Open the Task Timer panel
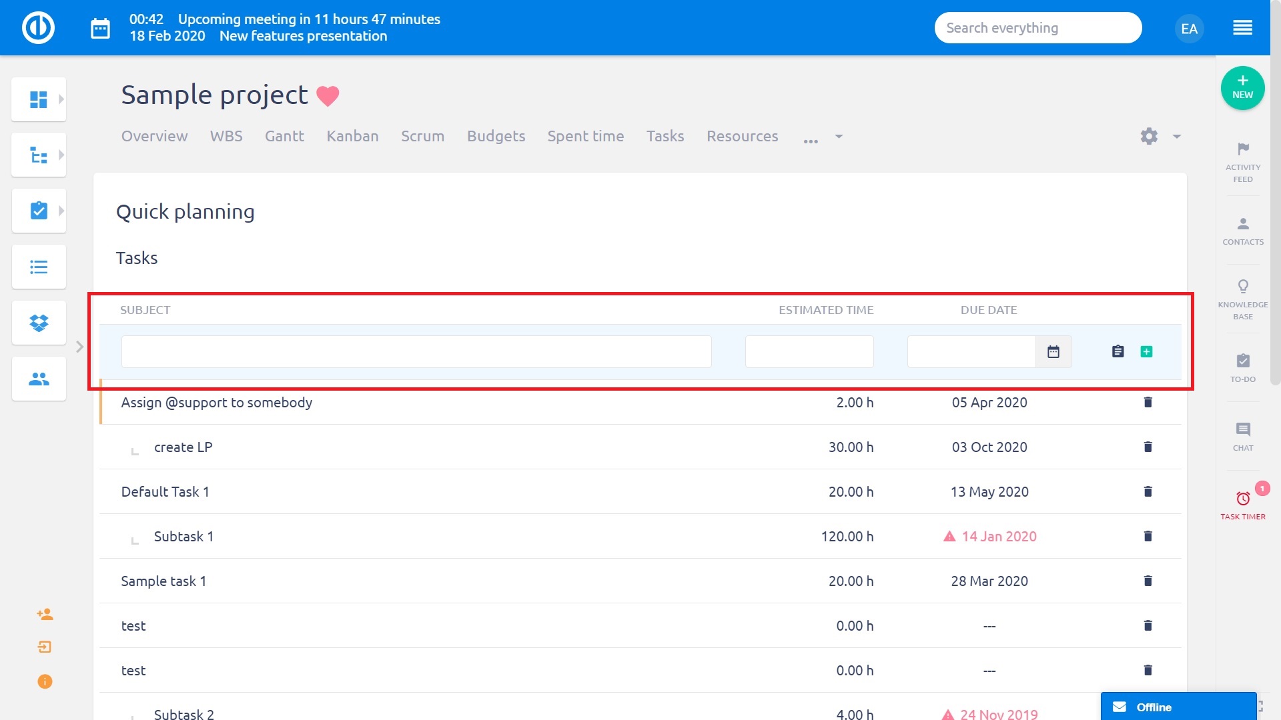This screenshot has height=720, width=1281. pyautogui.click(x=1242, y=505)
